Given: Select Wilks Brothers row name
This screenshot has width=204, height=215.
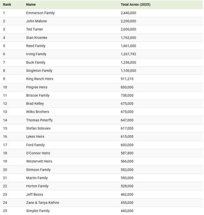Looking at the screenshot, I should (38, 112).
